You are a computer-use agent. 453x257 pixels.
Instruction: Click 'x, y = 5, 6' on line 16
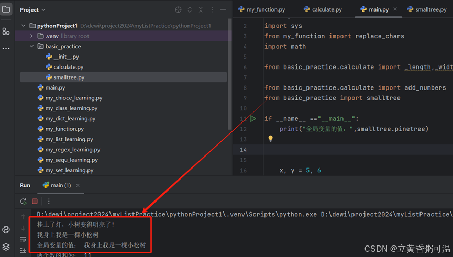[x=300, y=170]
